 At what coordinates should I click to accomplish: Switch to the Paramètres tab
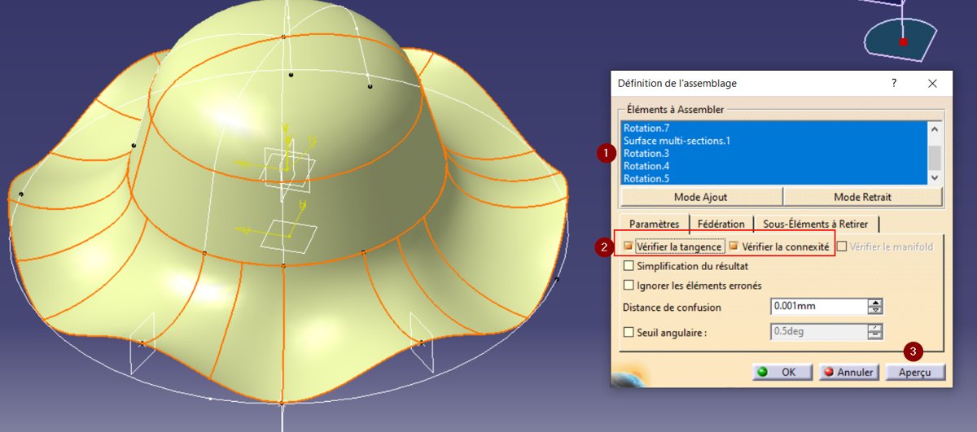654,224
